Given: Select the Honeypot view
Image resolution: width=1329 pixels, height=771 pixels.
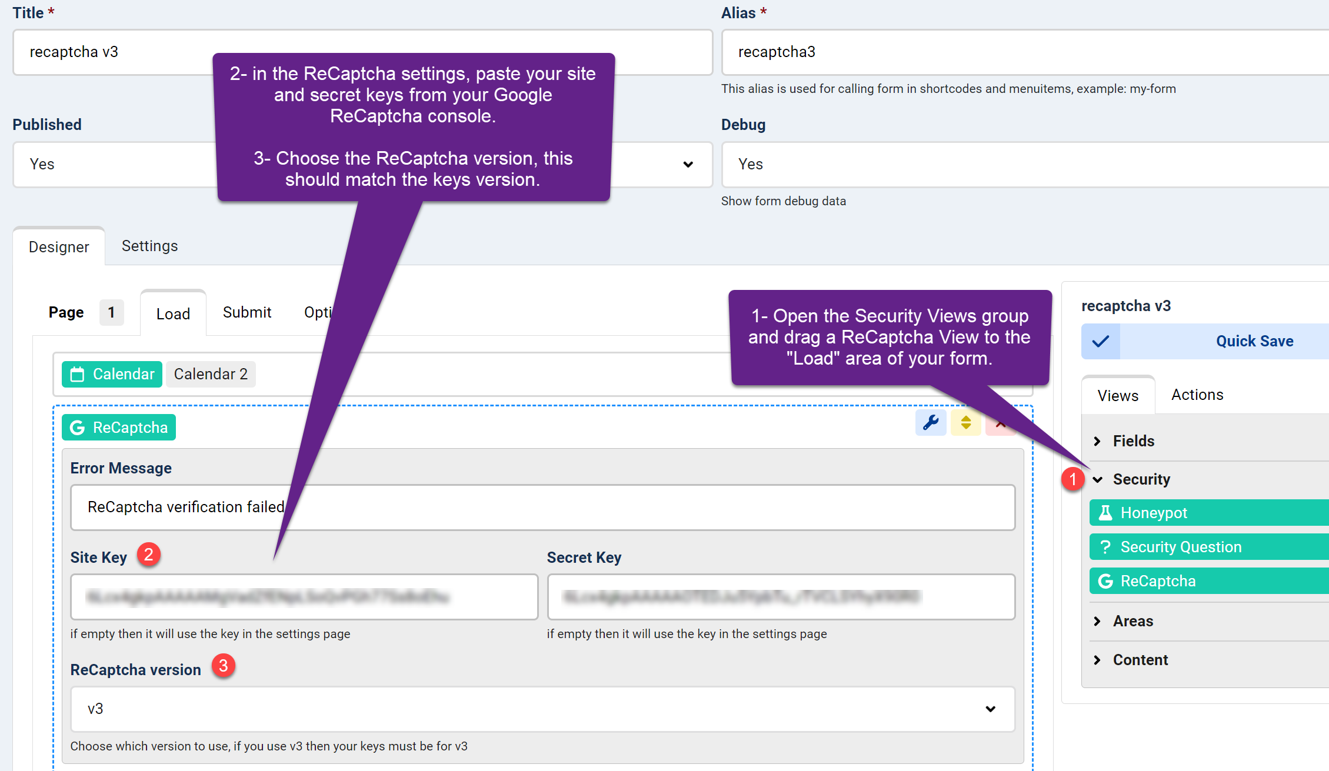Looking at the screenshot, I should pos(1209,513).
